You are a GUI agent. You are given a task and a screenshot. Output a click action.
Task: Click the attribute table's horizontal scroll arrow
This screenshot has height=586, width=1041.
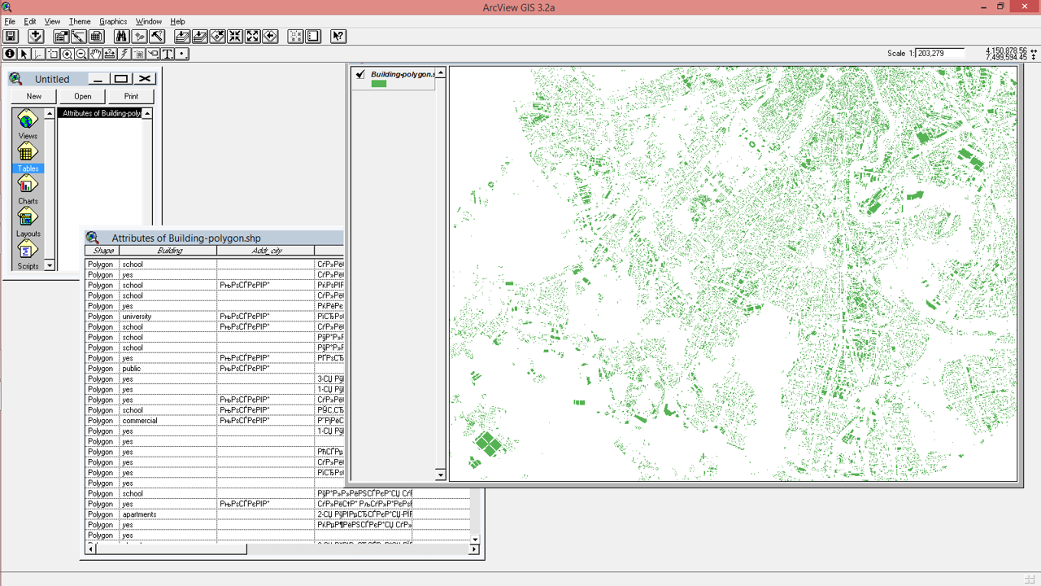(x=90, y=549)
